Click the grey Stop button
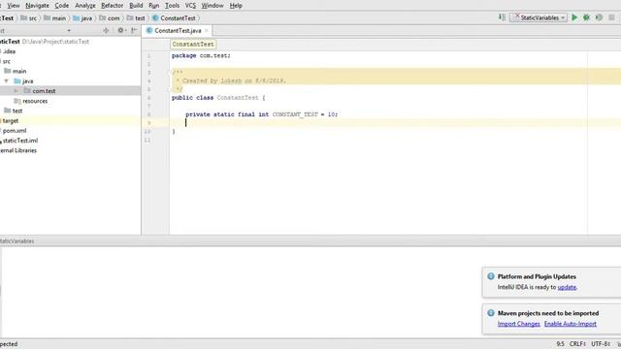This screenshot has height=349, width=621. (611, 17)
